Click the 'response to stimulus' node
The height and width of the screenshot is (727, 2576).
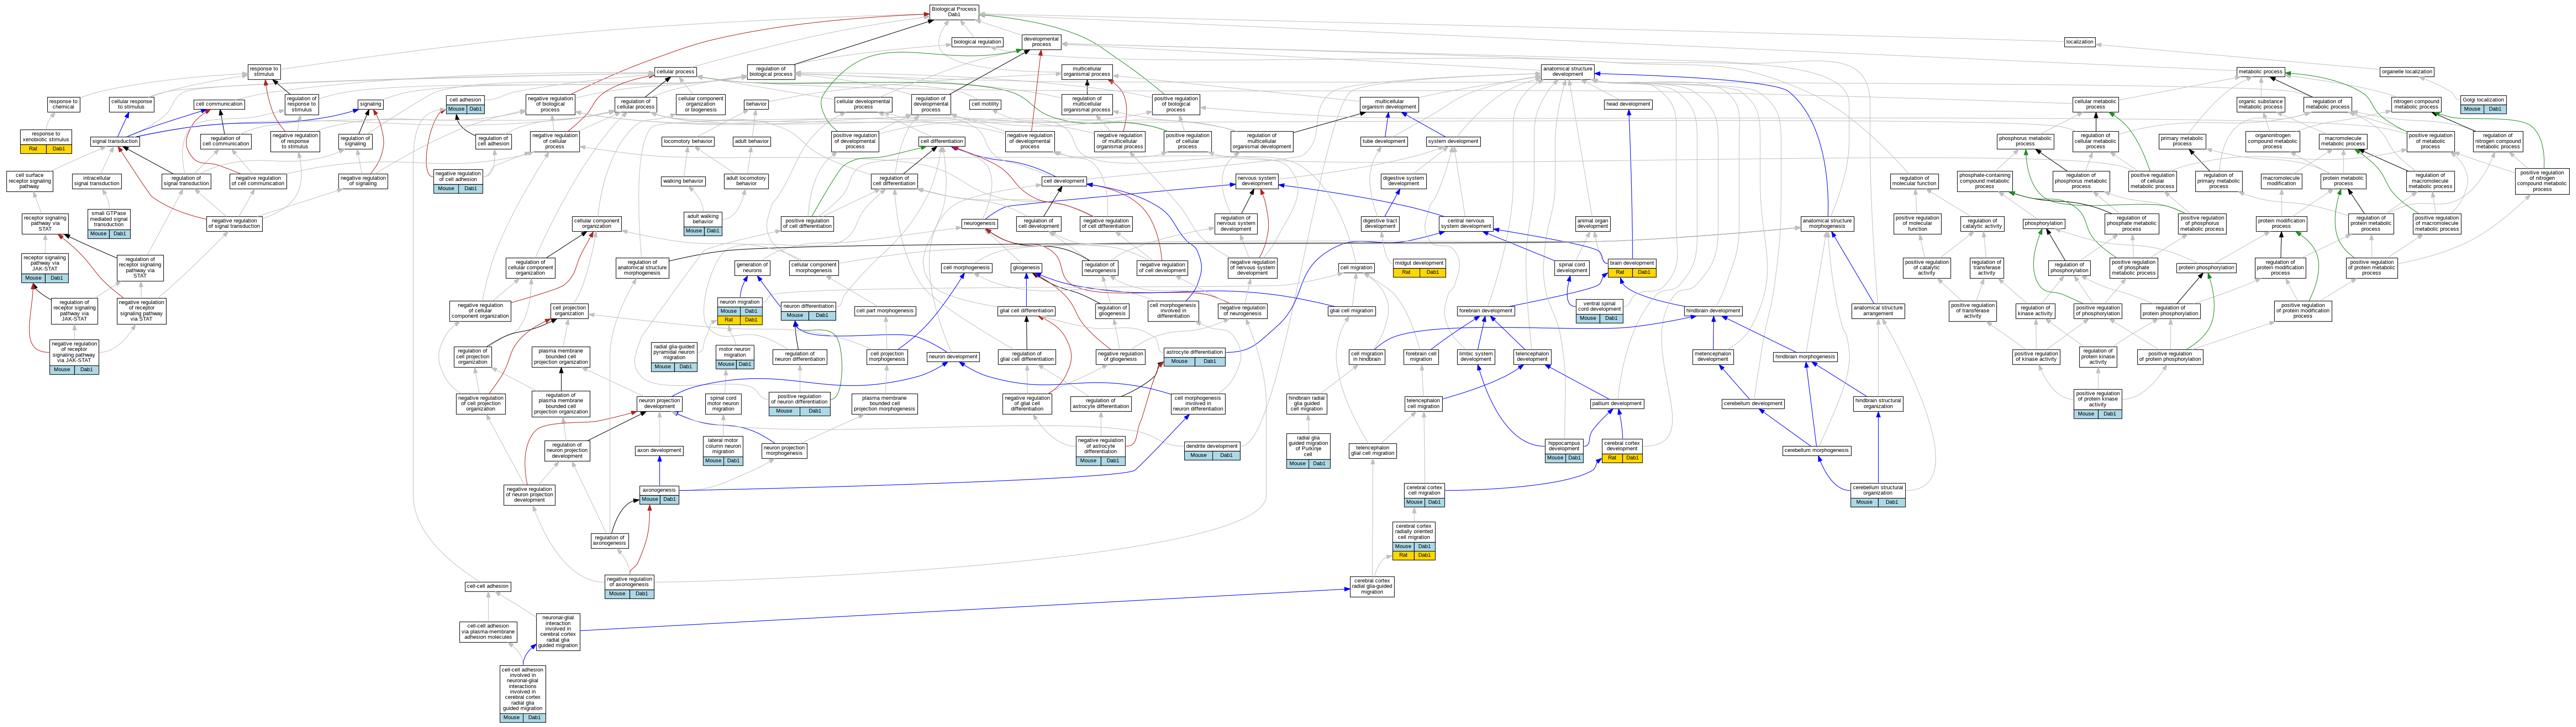coord(264,72)
